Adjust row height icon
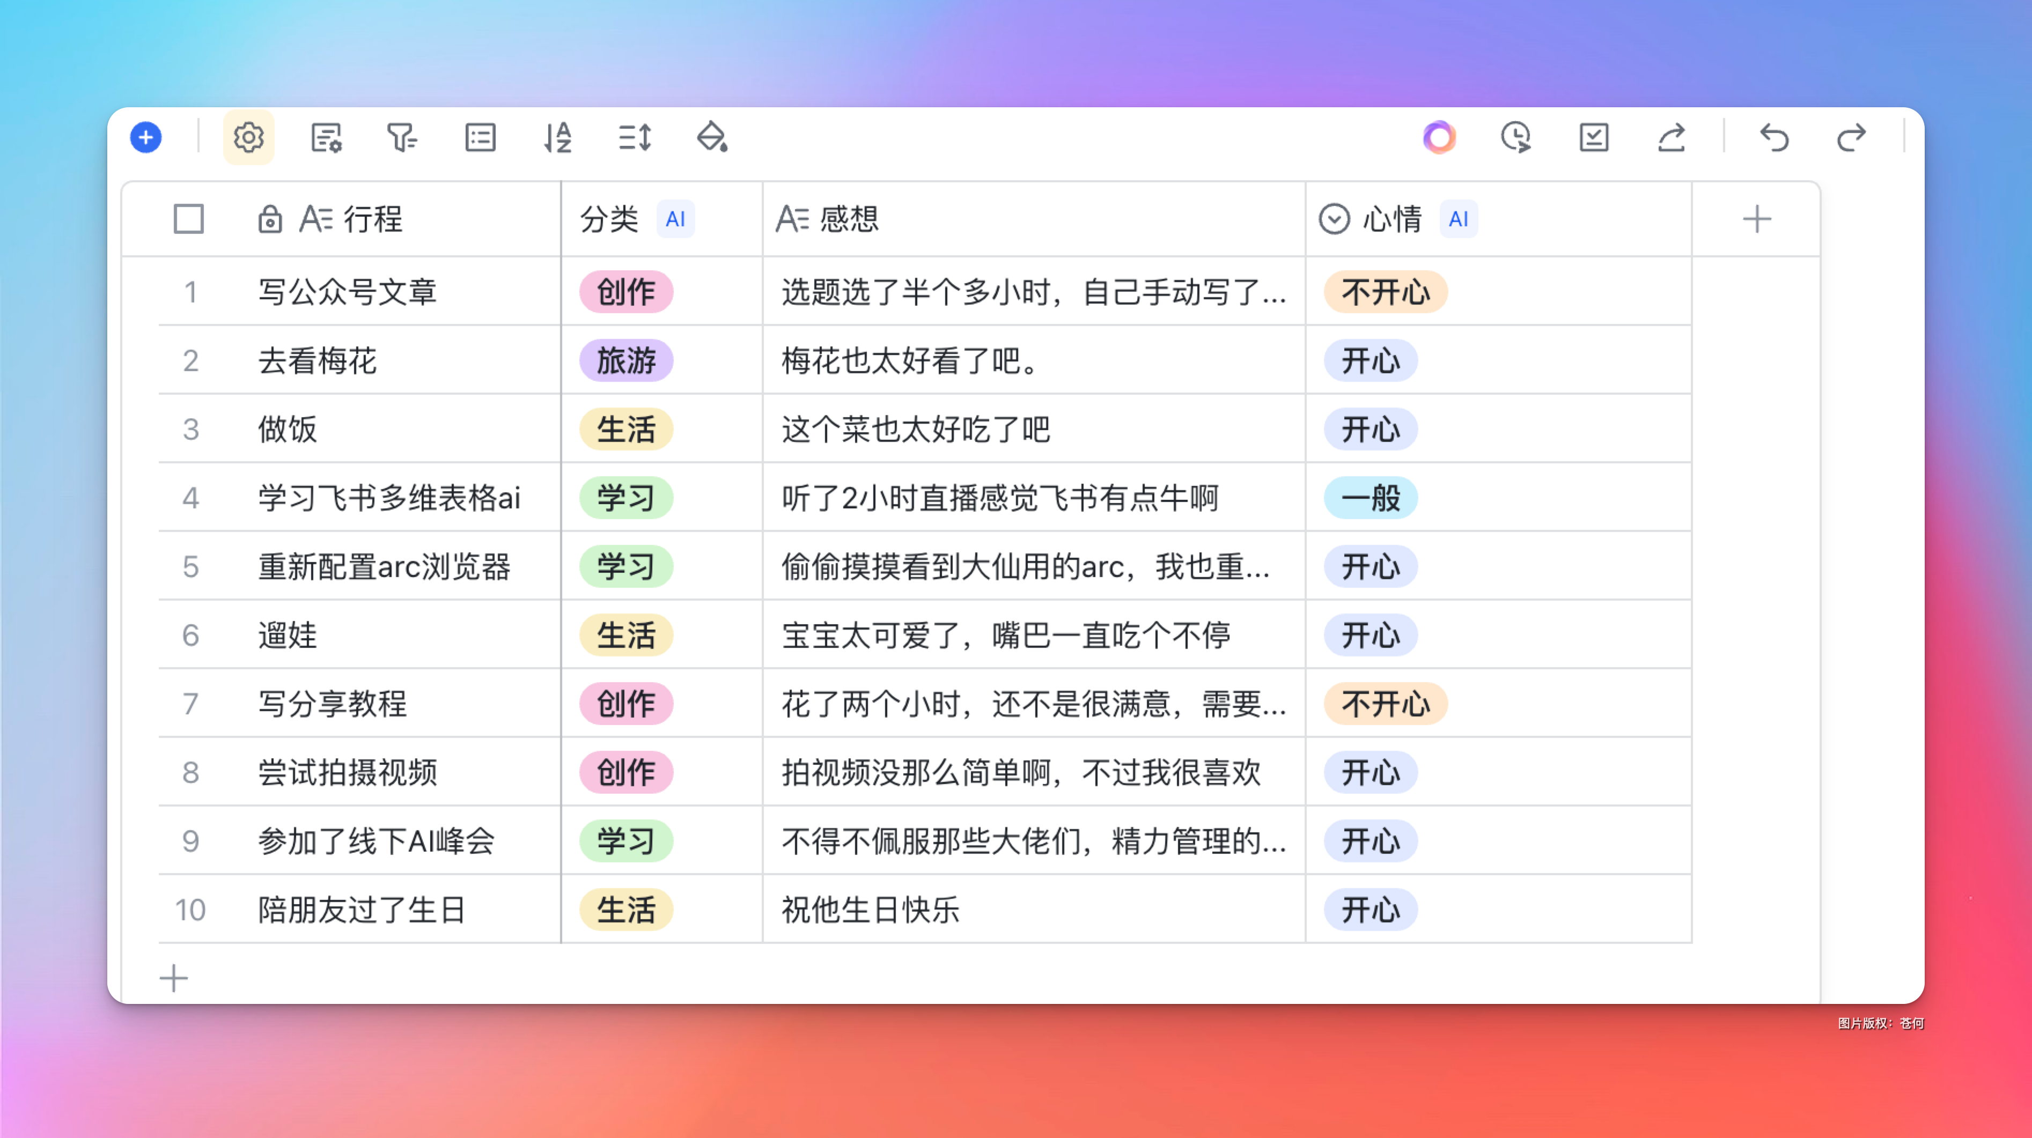The width and height of the screenshot is (2032, 1138). point(634,137)
